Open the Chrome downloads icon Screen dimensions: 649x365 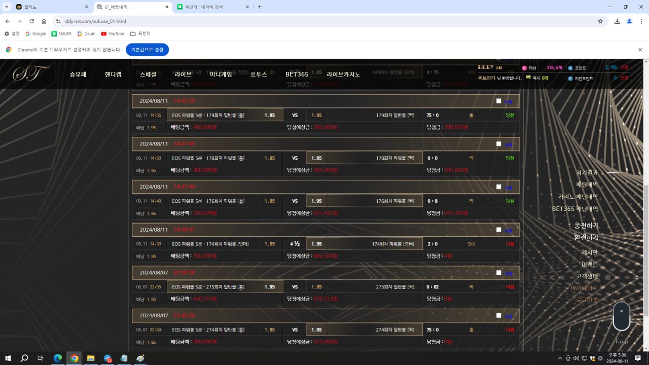617,21
